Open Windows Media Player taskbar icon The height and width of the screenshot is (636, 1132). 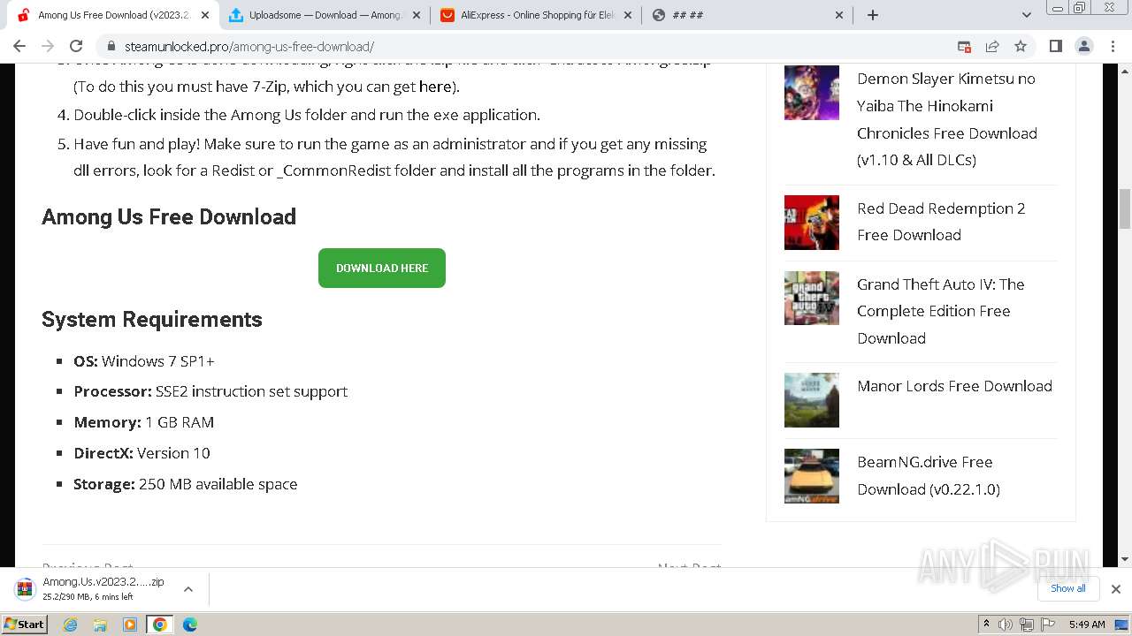tap(130, 625)
